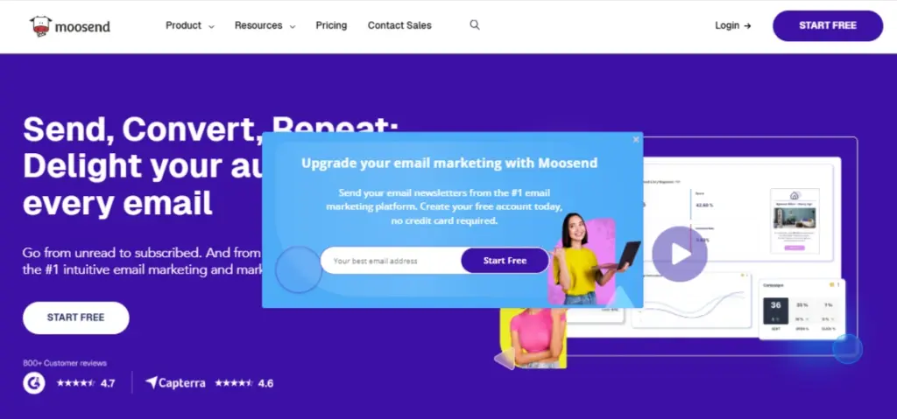This screenshot has height=419, width=897.
Task: Open the Pricing page
Action: tap(331, 25)
